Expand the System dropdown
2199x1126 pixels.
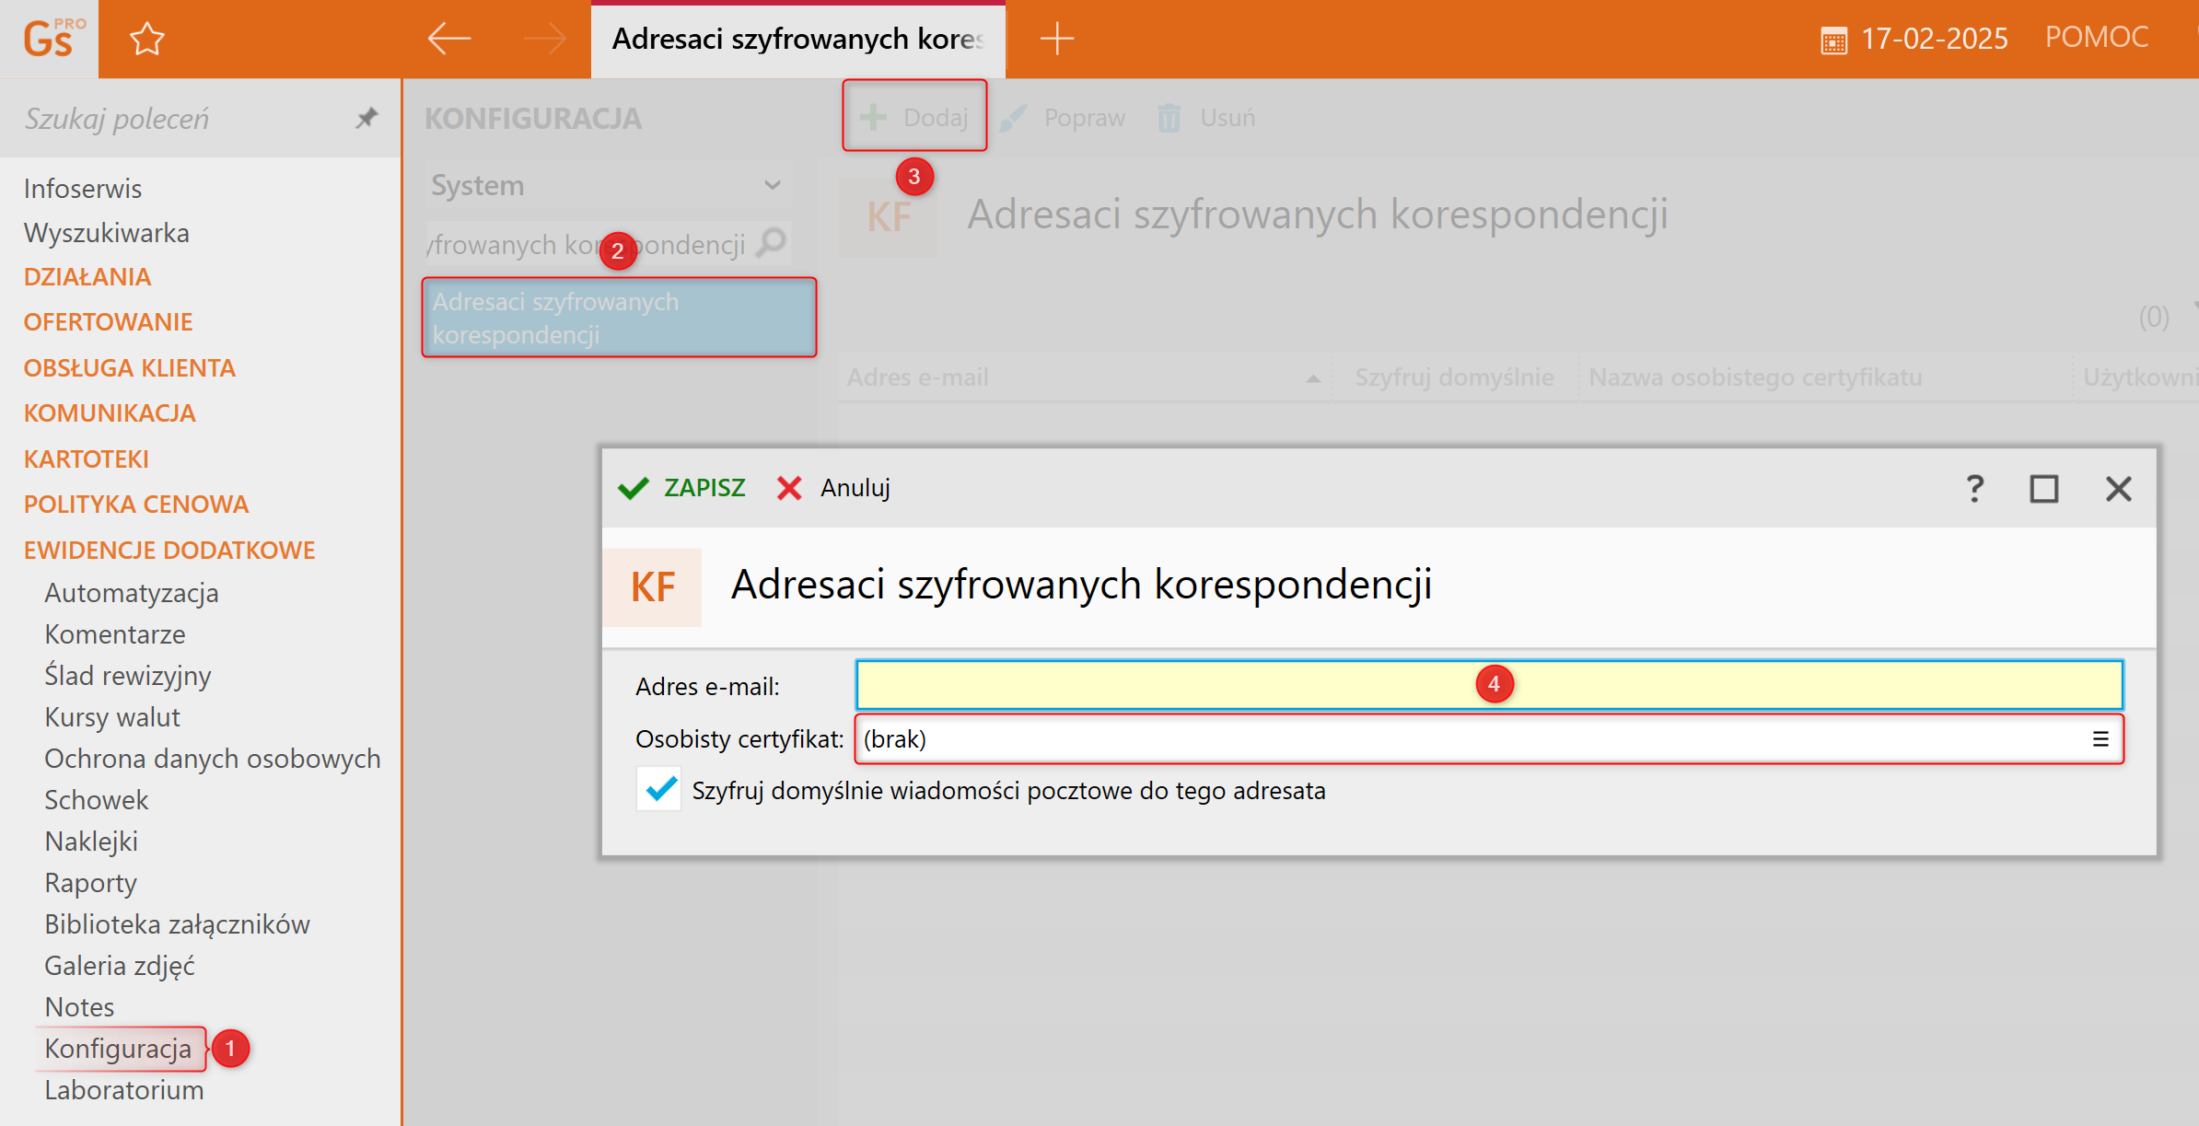(772, 185)
